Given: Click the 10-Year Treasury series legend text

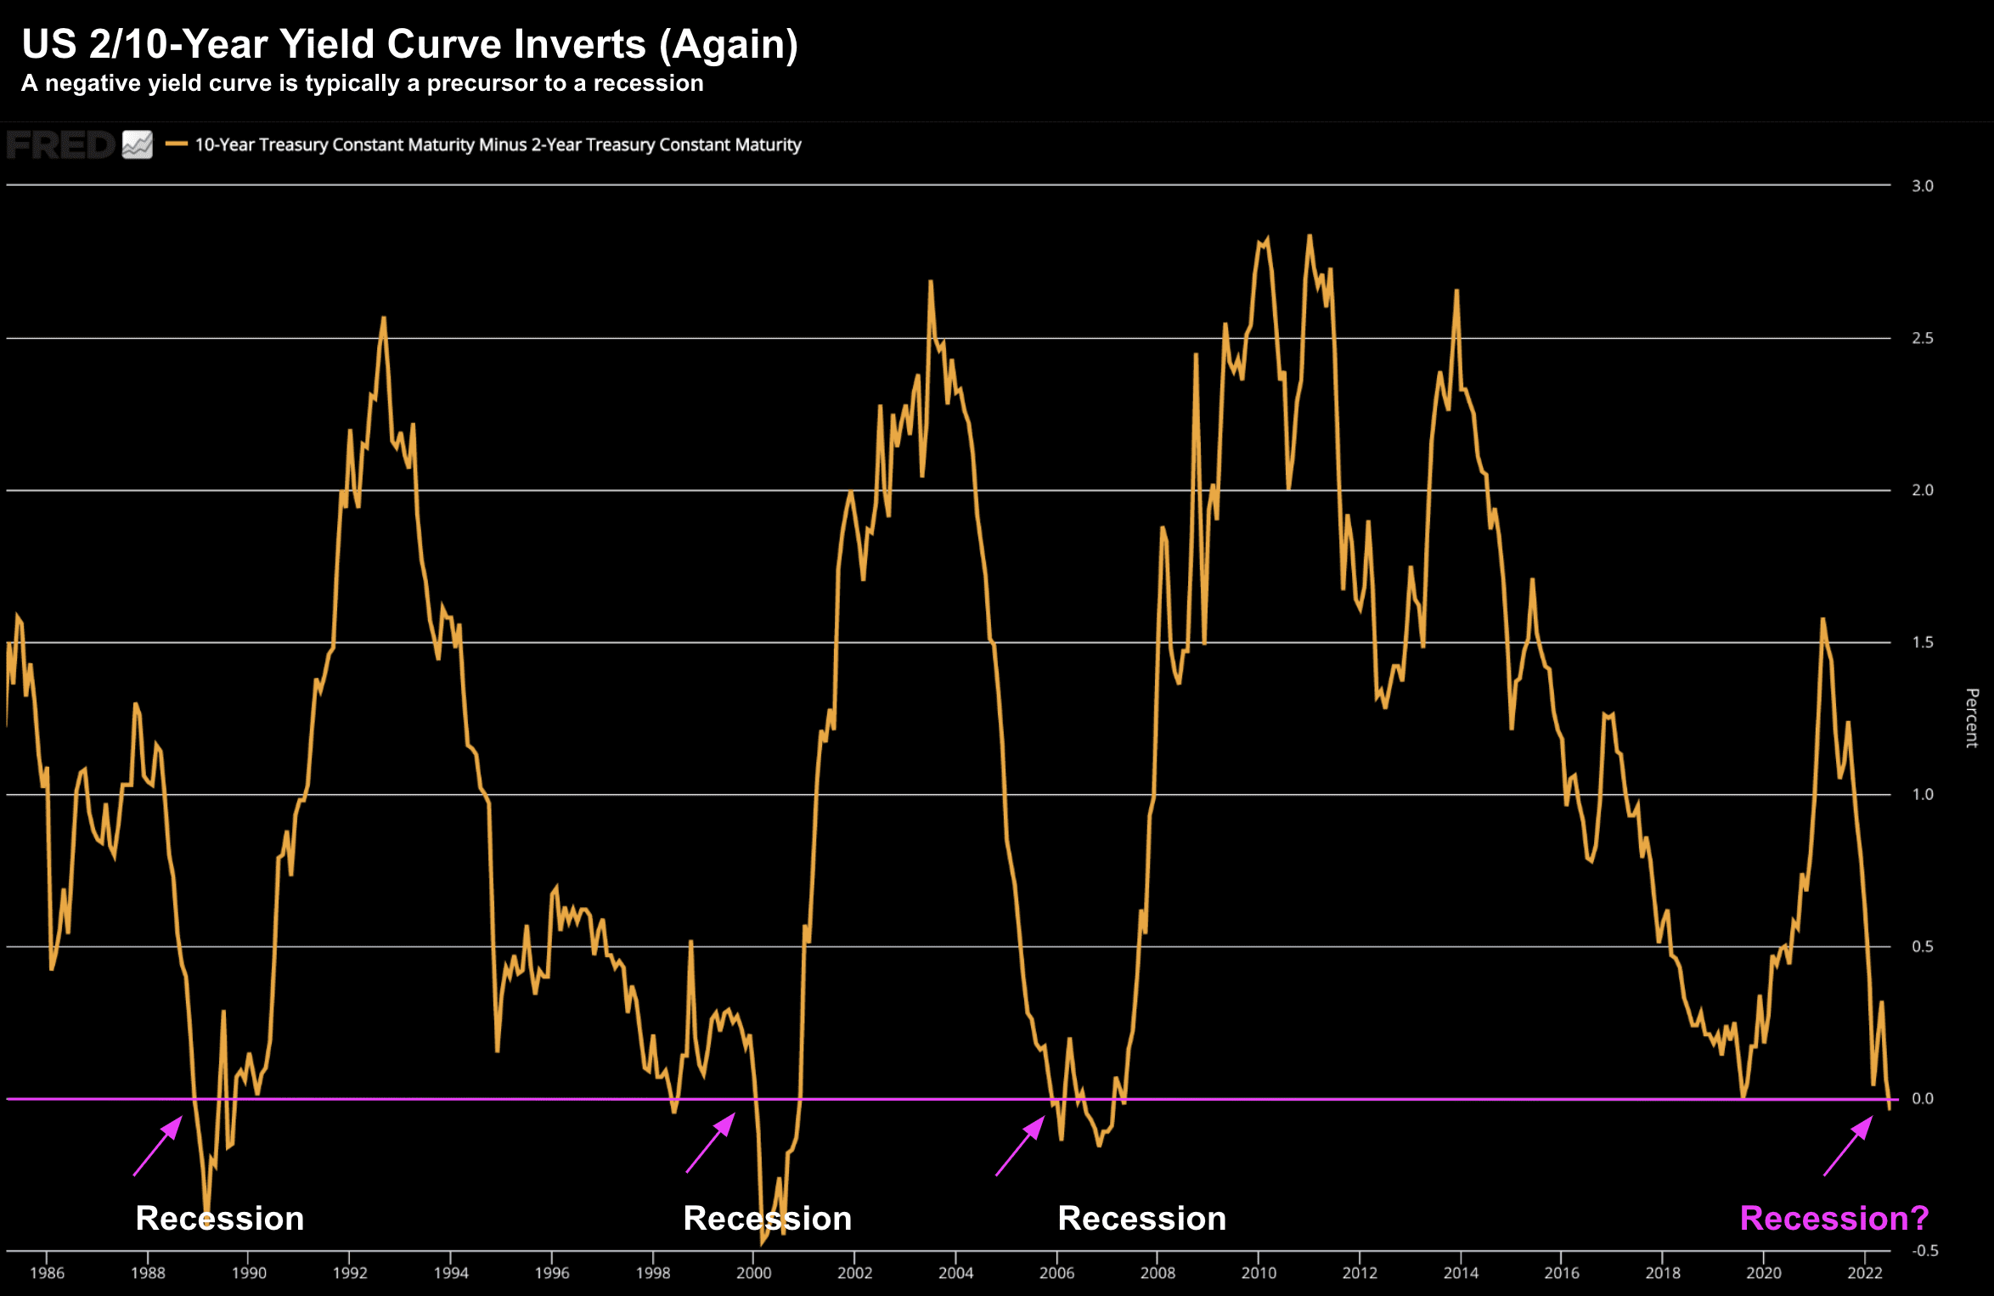Looking at the screenshot, I should tap(498, 144).
